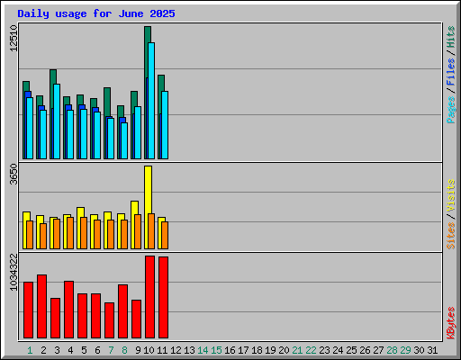Click the orange Sites bar for day 2
461x360 pixels.
pos(43,236)
